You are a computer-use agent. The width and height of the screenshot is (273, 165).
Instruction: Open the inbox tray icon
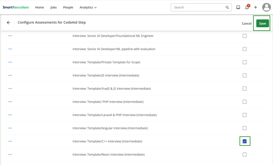(x=238, y=7)
